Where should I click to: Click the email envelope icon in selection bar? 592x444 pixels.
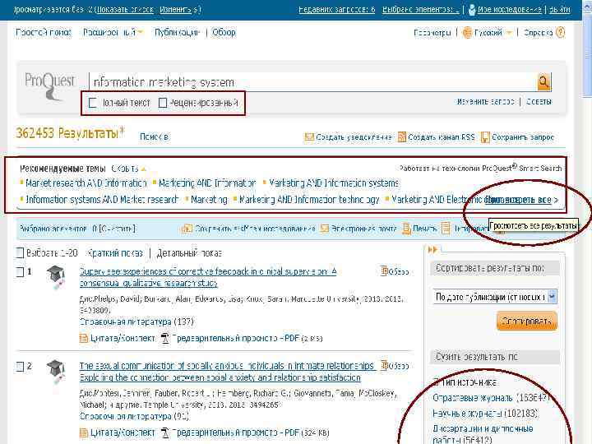(324, 229)
